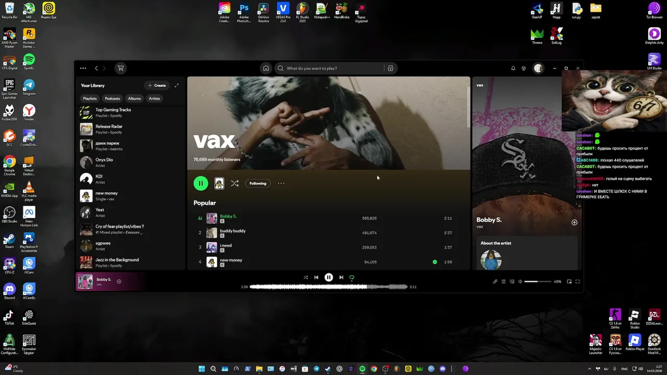This screenshot has height=375, width=667.
Task: Open the mini player icon
Action: point(569,282)
